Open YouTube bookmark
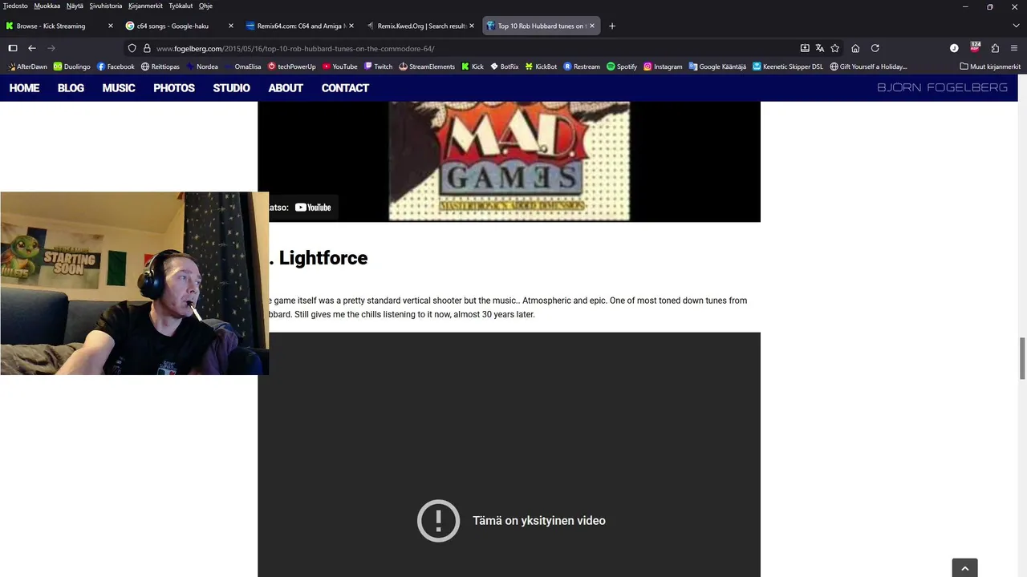The width and height of the screenshot is (1027, 577). pyautogui.click(x=340, y=67)
